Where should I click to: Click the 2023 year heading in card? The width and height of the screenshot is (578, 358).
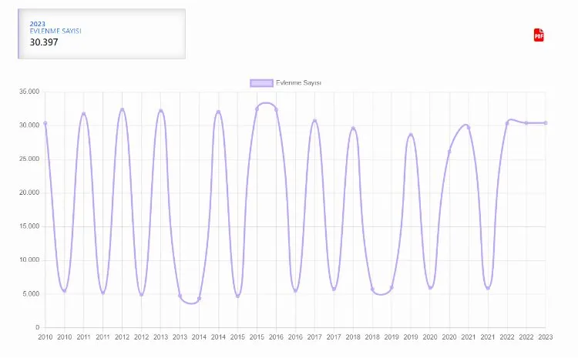(x=38, y=24)
